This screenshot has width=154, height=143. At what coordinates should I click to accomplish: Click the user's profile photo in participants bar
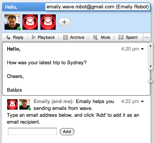click(12, 22)
